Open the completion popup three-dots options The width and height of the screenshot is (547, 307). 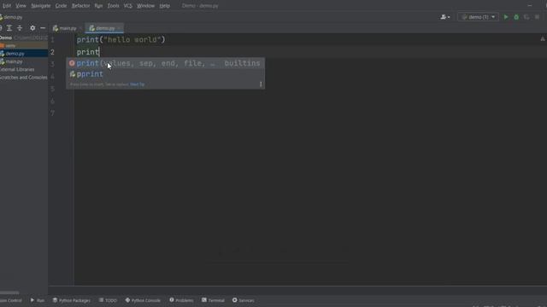pos(261,84)
